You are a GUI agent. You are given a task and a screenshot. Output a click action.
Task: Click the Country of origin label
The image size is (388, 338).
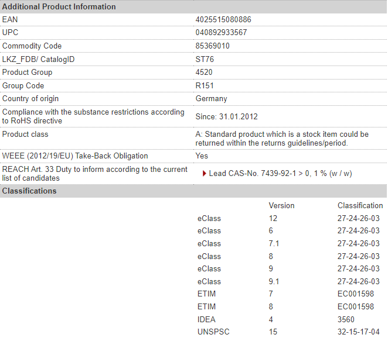click(x=30, y=98)
